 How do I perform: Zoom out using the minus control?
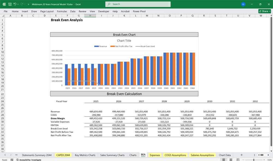pyautogui.click(x=243, y=159)
